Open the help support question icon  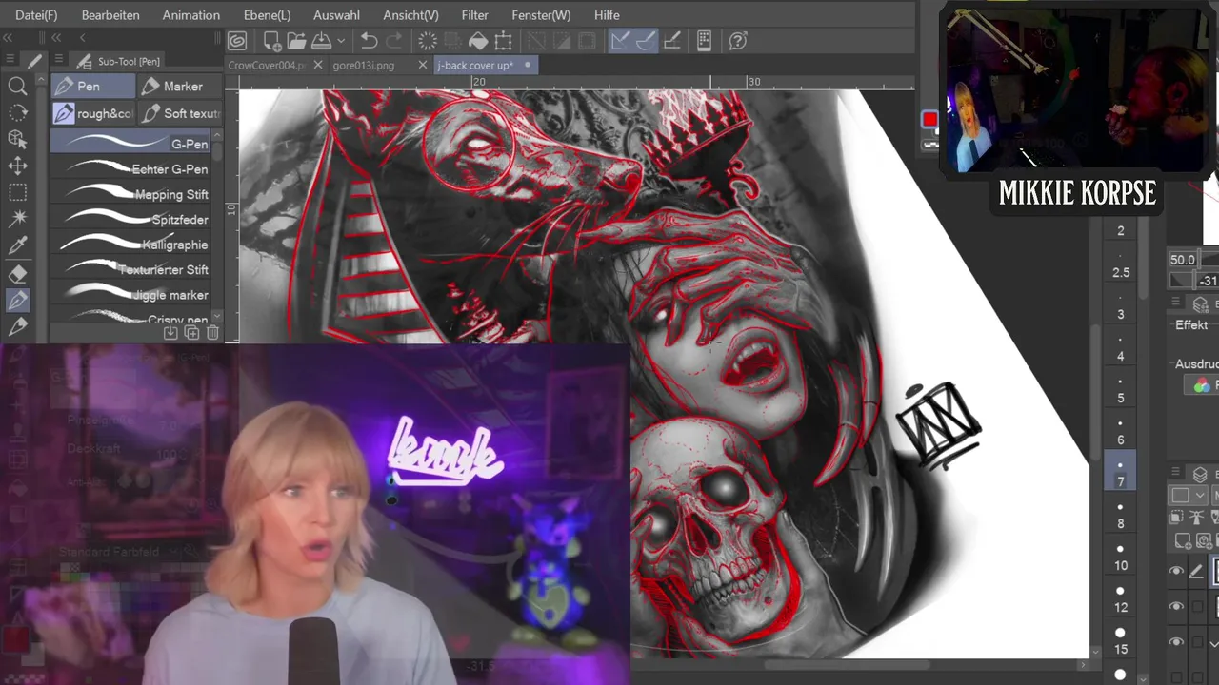pyautogui.click(x=738, y=41)
